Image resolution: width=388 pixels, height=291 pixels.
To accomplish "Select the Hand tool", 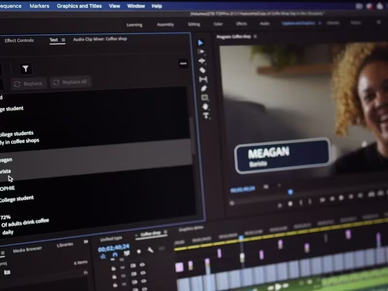I will point(205,107).
